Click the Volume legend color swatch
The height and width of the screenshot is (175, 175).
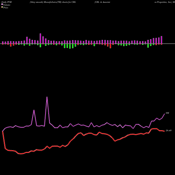click(2, 4)
